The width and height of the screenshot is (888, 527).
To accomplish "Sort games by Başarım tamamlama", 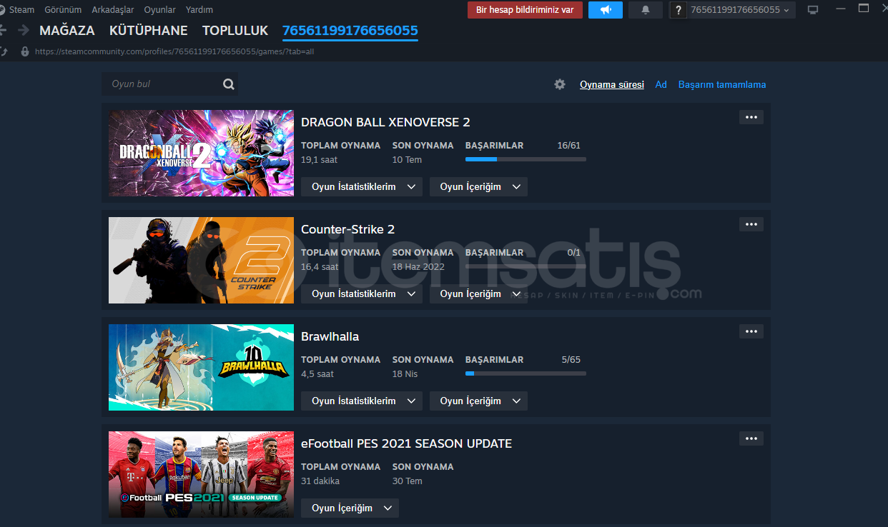I will (722, 84).
